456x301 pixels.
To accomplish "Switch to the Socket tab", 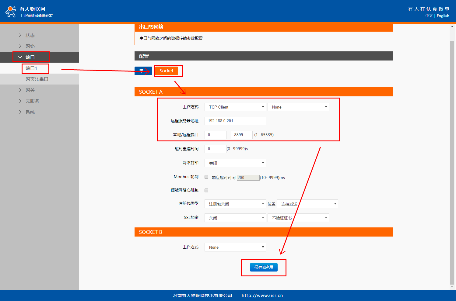I will click(167, 71).
